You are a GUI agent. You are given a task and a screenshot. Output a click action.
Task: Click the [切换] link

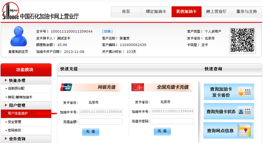point(107,31)
